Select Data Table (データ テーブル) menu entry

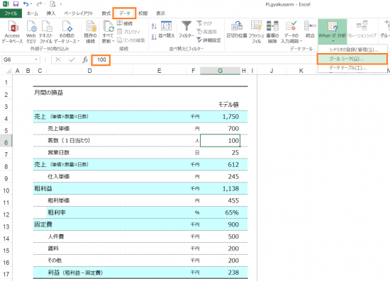pyautogui.click(x=353, y=68)
